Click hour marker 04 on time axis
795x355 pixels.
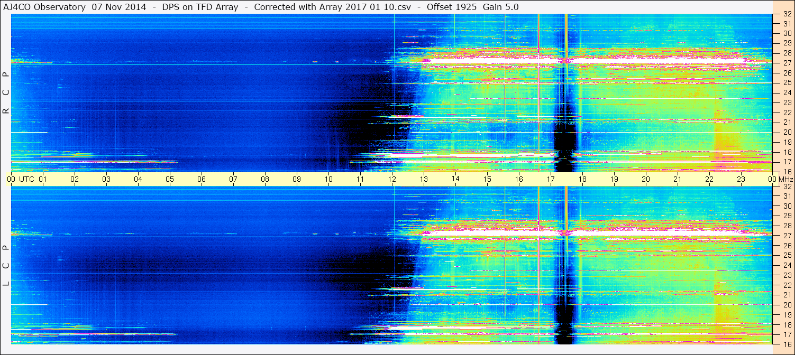point(138,179)
